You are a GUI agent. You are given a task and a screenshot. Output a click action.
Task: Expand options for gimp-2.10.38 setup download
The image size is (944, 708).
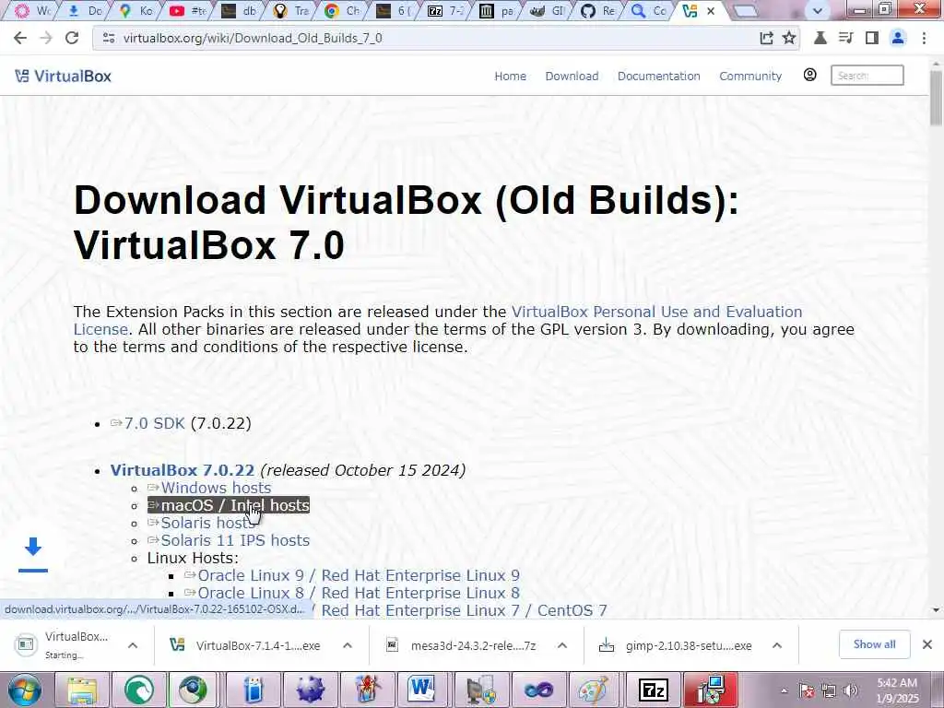point(777,645)
